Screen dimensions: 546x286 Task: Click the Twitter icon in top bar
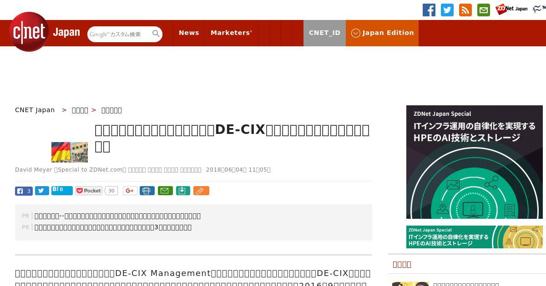pos(447,10)
